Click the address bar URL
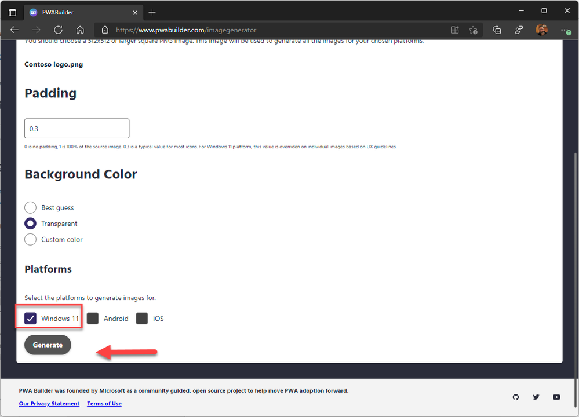 [x=186, y=30]
